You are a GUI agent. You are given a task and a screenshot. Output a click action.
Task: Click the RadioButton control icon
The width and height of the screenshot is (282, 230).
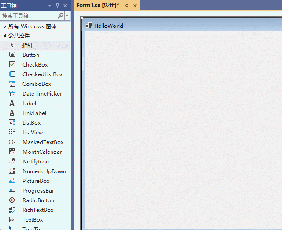12,200
